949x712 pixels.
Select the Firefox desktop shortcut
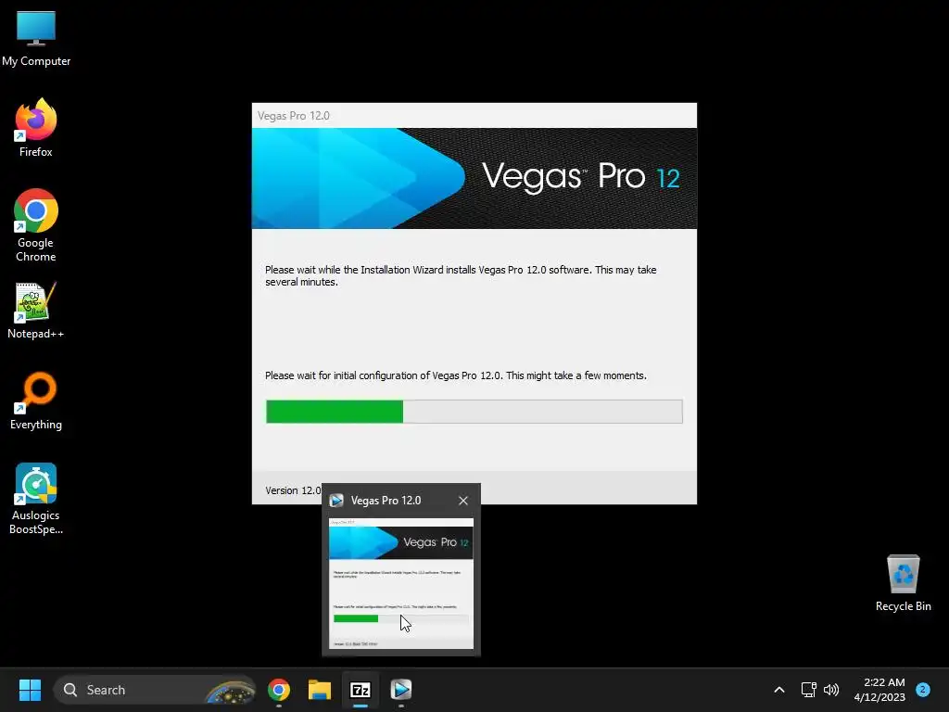[x=36, y=128]
